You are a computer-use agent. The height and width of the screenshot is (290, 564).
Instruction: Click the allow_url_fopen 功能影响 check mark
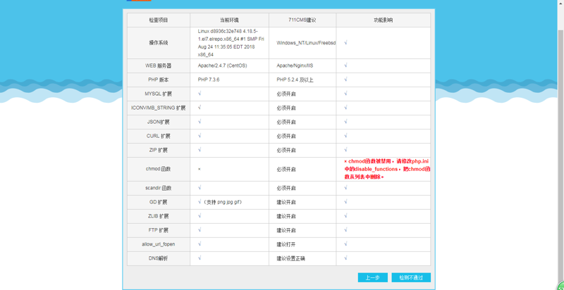coord(345,244)
